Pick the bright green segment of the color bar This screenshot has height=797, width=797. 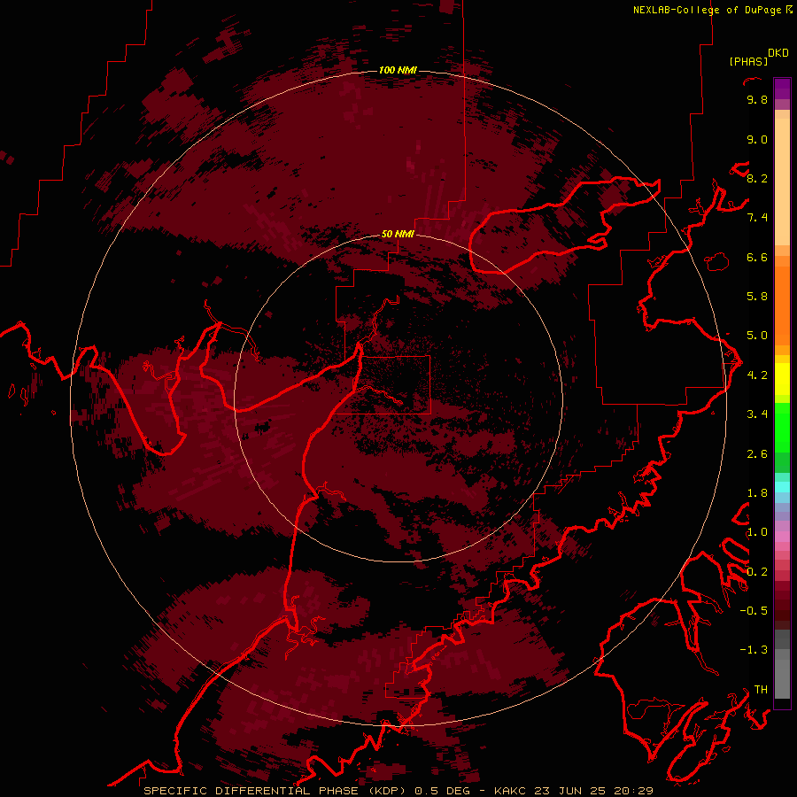[x=782, y=427]
